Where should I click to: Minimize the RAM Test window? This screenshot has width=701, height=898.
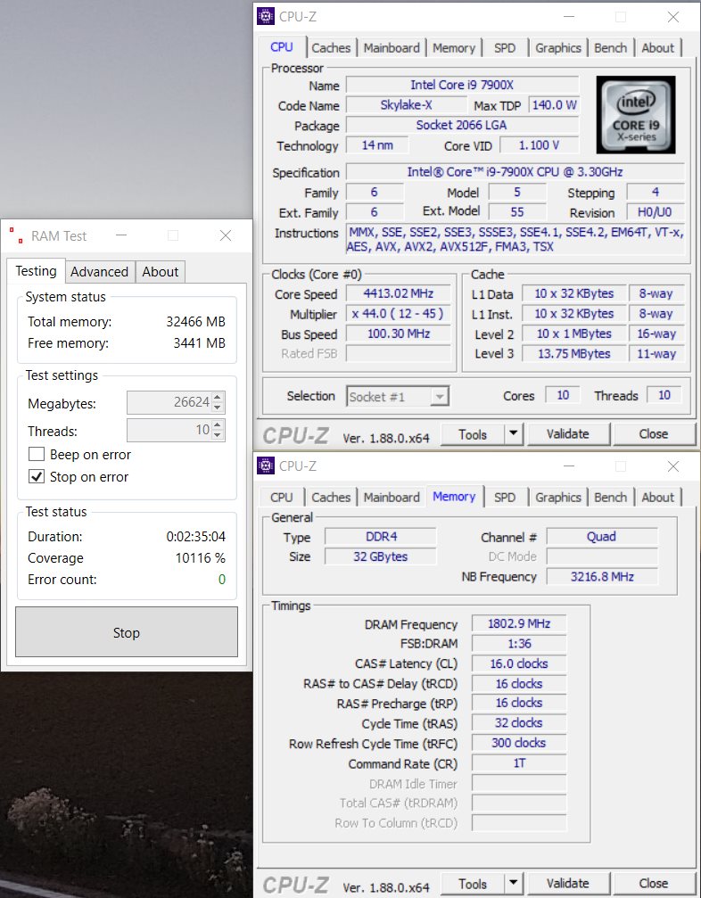121,235
